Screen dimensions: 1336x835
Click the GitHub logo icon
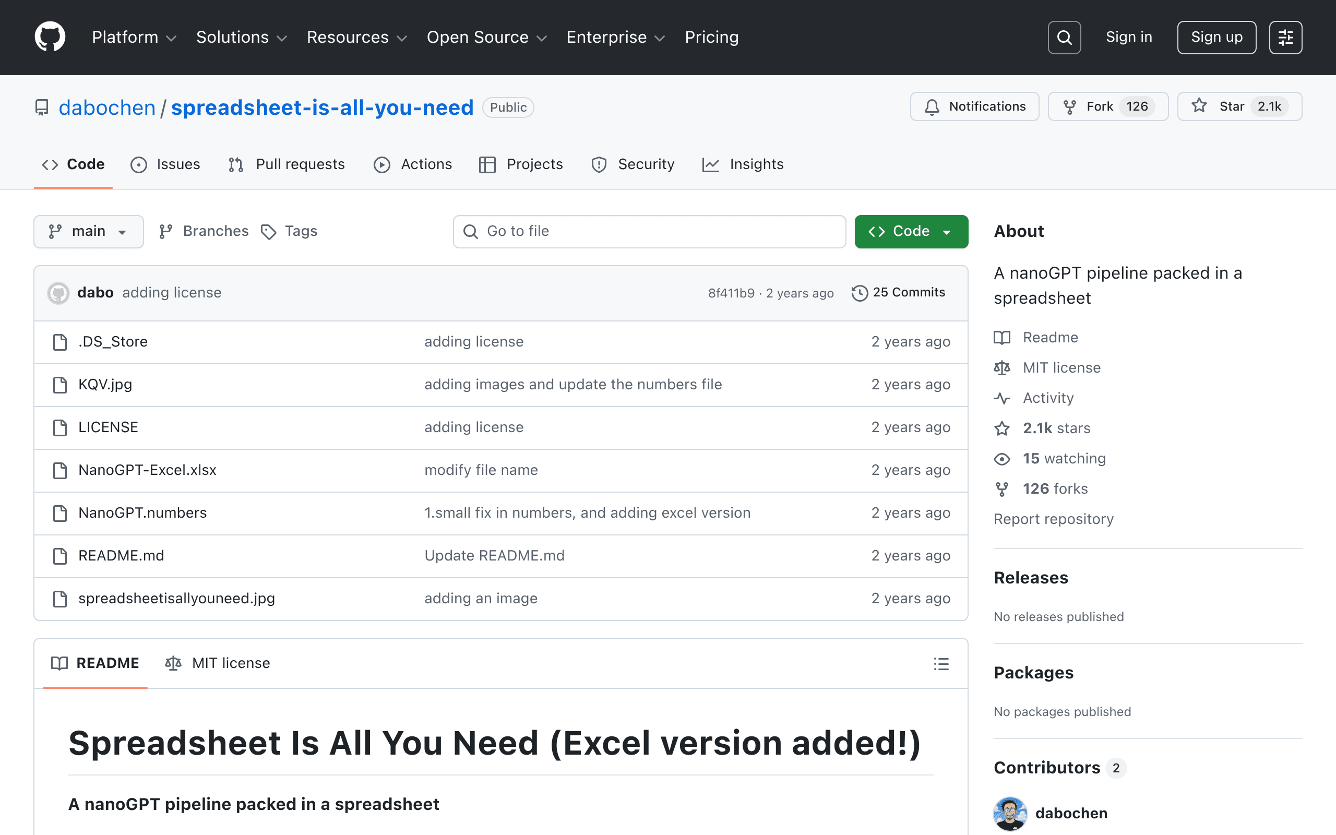pyautogui.click(x=50, y=37)
